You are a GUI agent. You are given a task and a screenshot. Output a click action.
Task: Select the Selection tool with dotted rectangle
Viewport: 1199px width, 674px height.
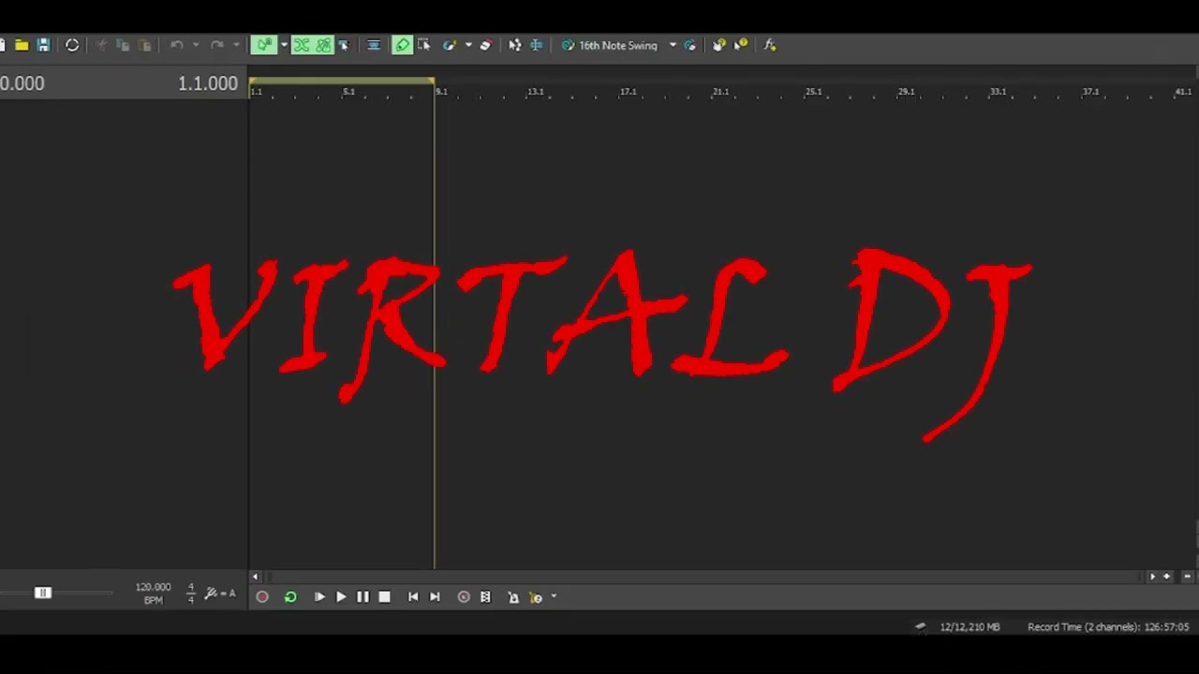[x=423, y=45]
